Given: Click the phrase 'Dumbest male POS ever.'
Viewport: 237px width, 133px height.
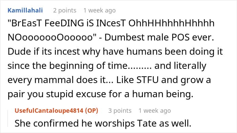Looking at the screenshot, I should 159,37.
